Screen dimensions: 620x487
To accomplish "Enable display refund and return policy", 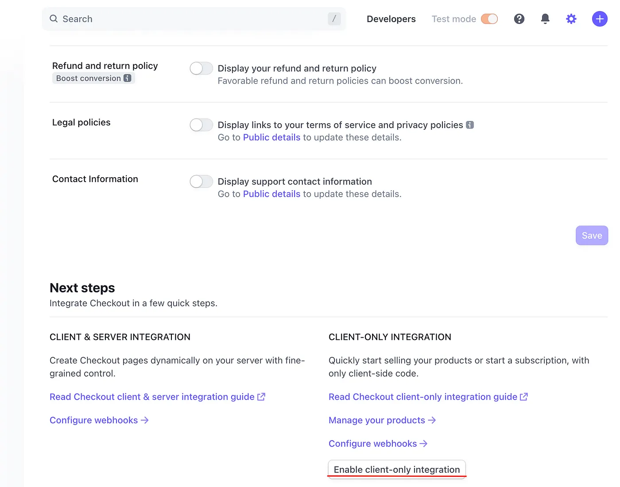I will tap(201, 68).
